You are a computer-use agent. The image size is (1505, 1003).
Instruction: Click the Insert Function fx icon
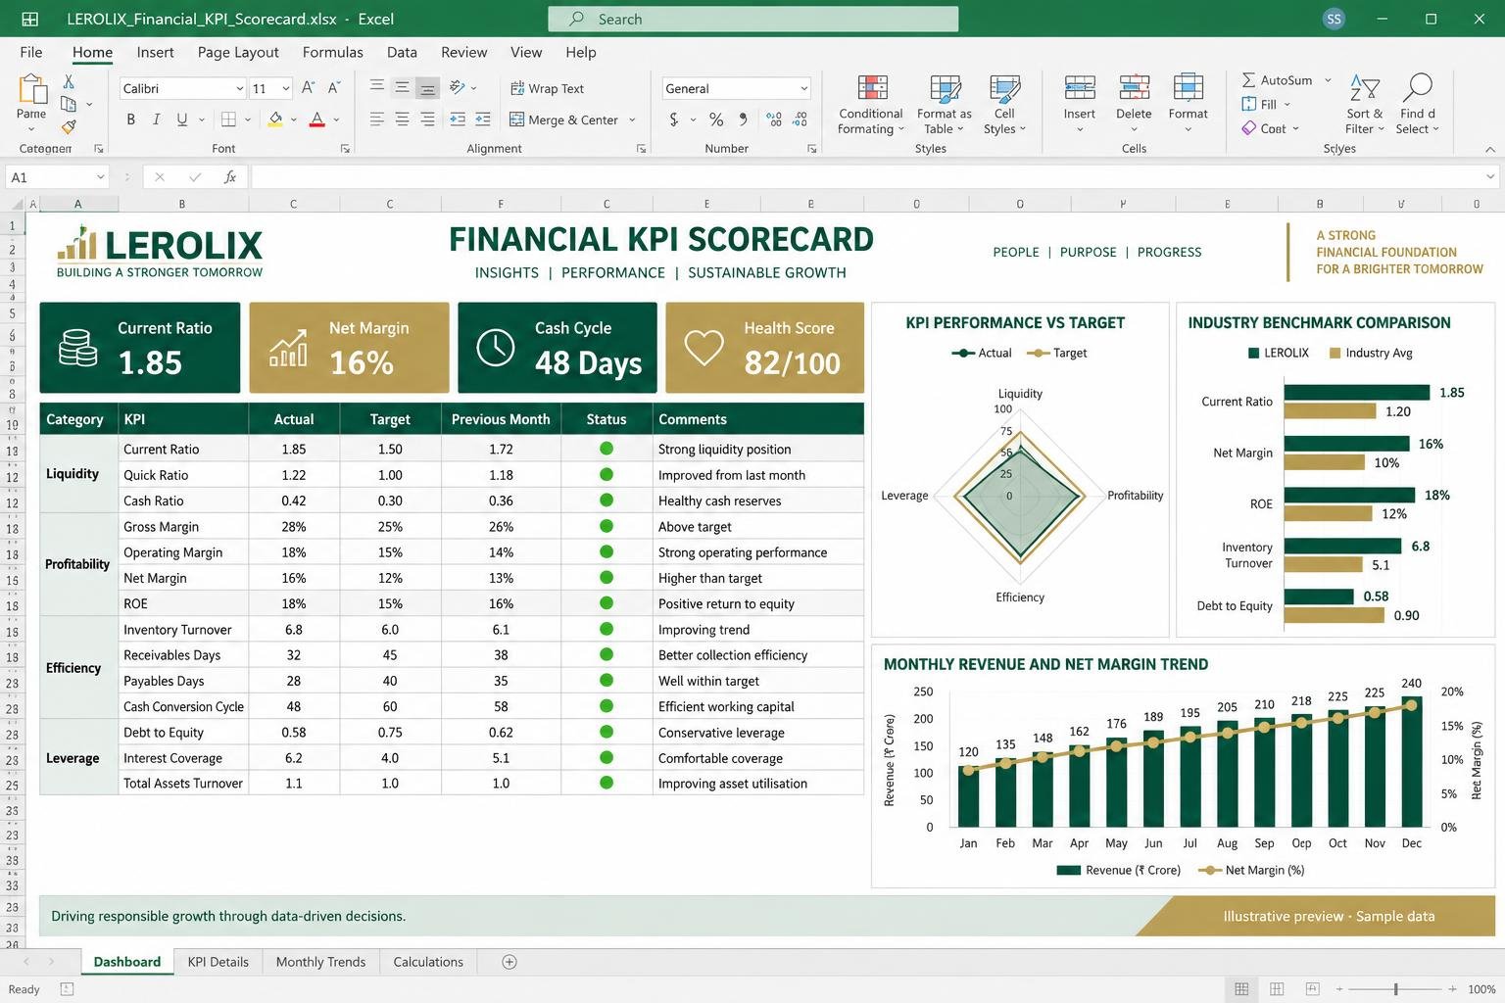pos(230,177)
